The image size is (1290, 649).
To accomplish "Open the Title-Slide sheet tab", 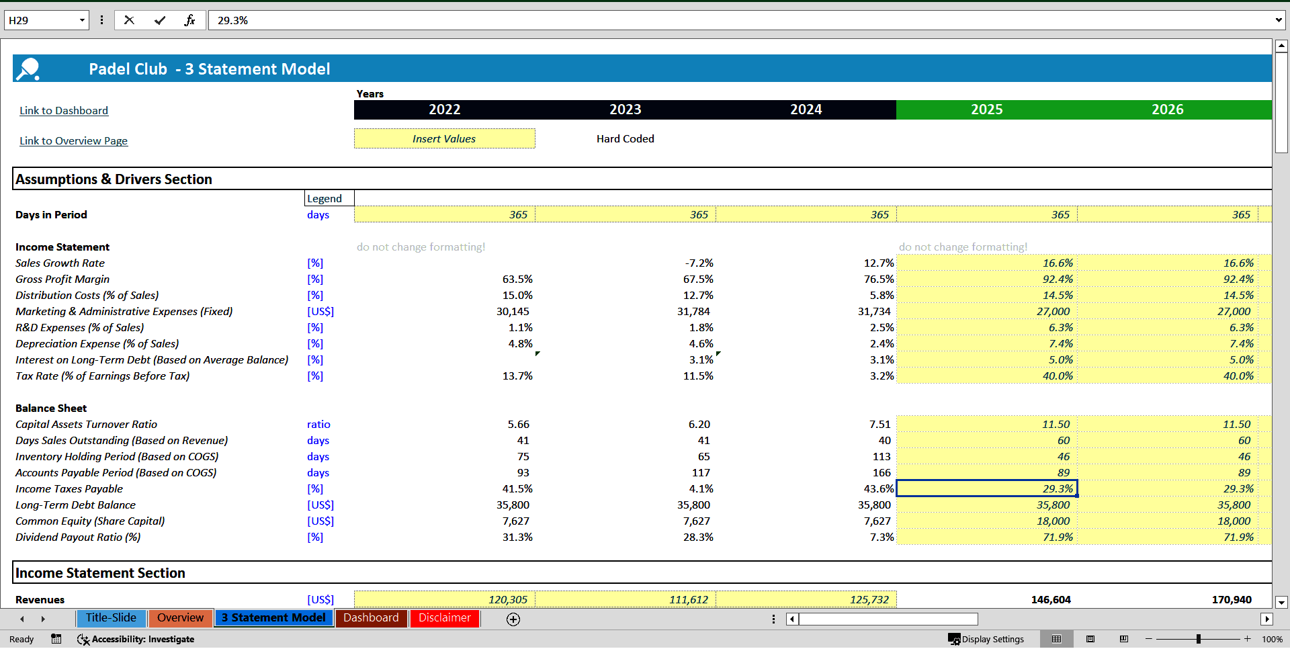I will pyautogui.click(x=111, y=618).
